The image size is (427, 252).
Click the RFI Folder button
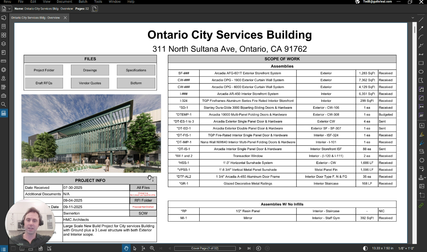pos(143,200)
